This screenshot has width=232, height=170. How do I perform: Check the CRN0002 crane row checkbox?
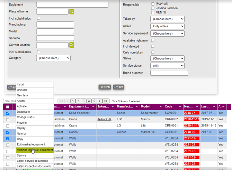click(x=8, y=120)
